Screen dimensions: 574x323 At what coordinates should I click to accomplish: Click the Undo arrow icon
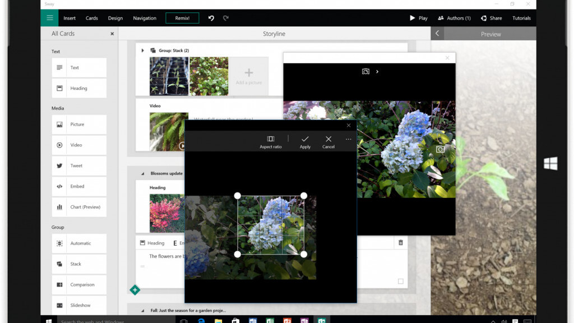[x=211, y=18]
